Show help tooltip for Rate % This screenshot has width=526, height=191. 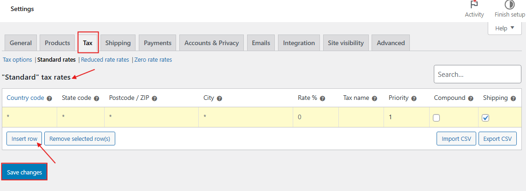click(x=322, y=98)
